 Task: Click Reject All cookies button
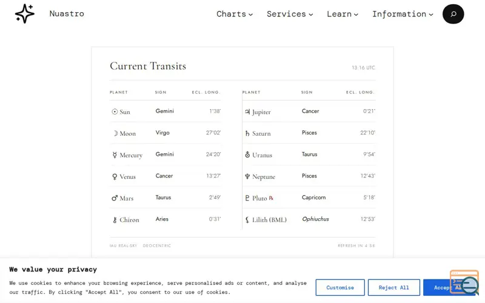[x=393, y=287]
